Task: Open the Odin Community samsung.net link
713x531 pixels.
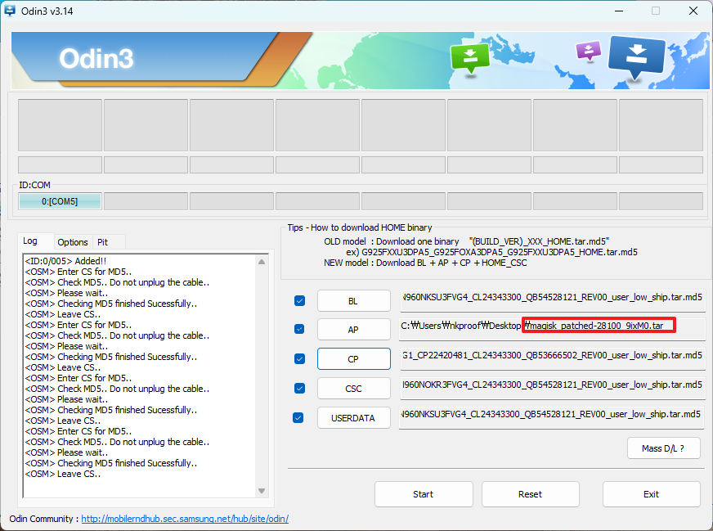Action: point(185,519)
